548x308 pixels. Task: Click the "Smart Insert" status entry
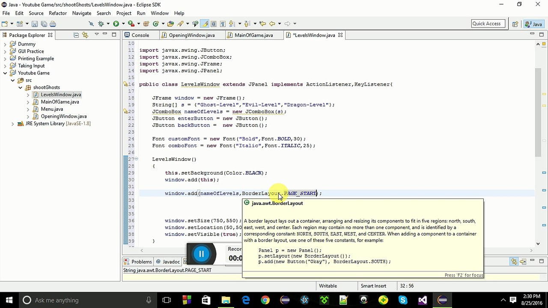click(373, 286)
